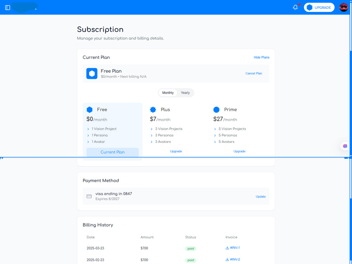Download invoice #INV-2
The width and height of the screenshot is (352, 264).
[233, 259]
